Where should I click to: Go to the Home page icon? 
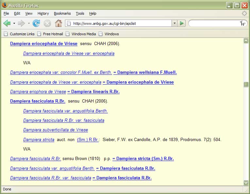click(58, 23)
